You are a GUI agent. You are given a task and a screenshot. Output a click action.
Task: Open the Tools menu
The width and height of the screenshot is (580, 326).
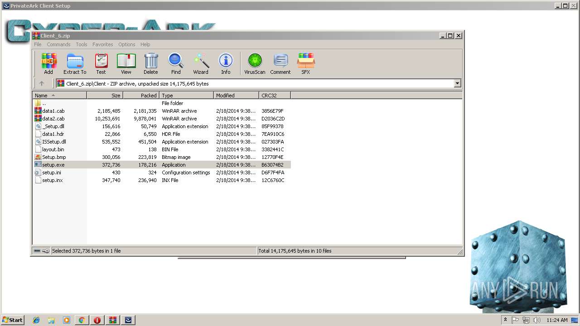[82, 44]
